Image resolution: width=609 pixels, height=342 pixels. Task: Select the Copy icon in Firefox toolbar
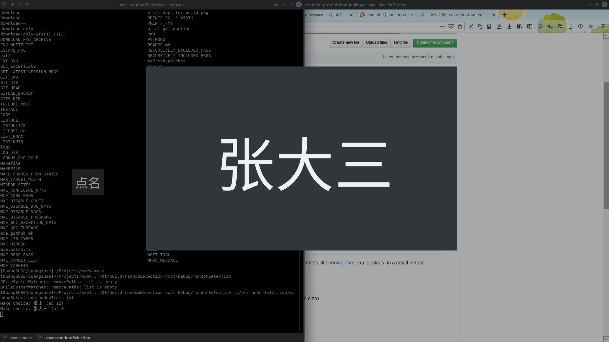[x=480, y=27]
